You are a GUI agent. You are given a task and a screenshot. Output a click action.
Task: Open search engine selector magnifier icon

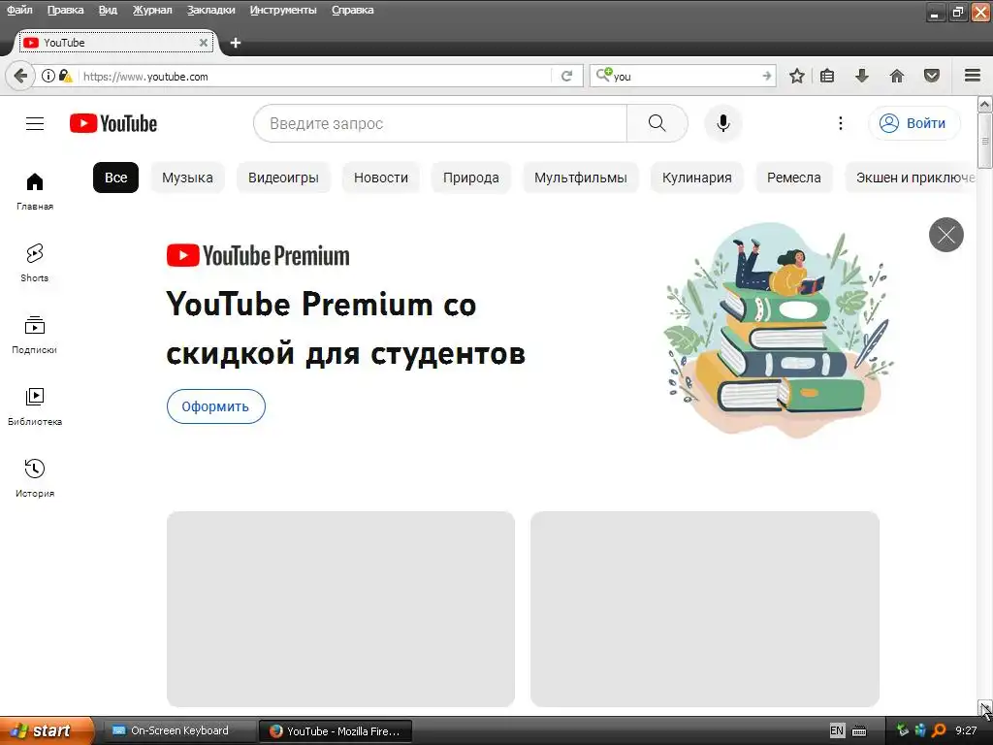pos(604,75)
